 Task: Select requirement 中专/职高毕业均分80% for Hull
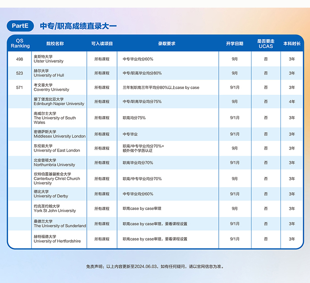pyautogui.click(x=142, y=73)
